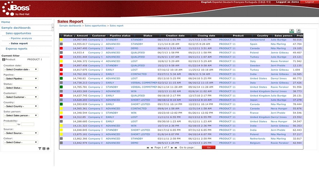Switch language to English
The height and width of the screenshot is (179, 319).
[206, 2]
